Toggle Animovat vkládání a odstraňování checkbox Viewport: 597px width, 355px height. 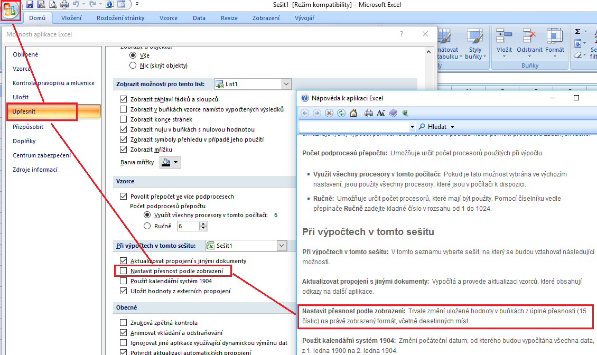pyautogui.click(x=123, y=332)
